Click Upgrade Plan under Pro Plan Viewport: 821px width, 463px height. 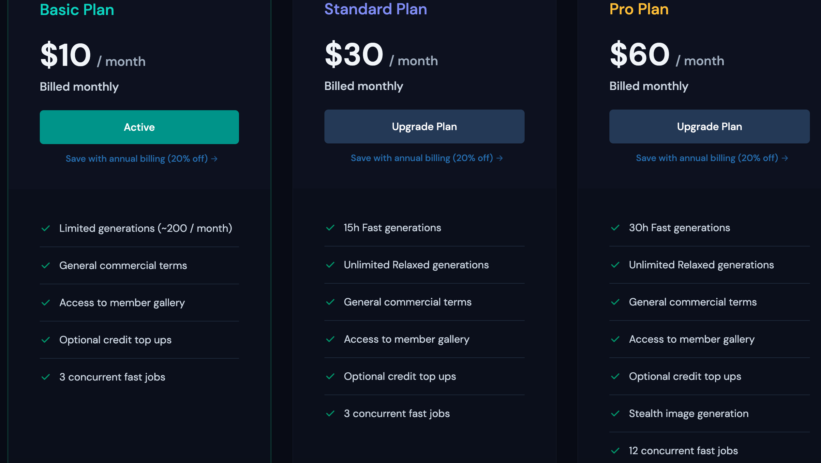click(x=709, y=127)
